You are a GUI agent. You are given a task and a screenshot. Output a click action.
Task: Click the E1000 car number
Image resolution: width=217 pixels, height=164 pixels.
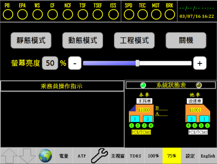[144, 110]
